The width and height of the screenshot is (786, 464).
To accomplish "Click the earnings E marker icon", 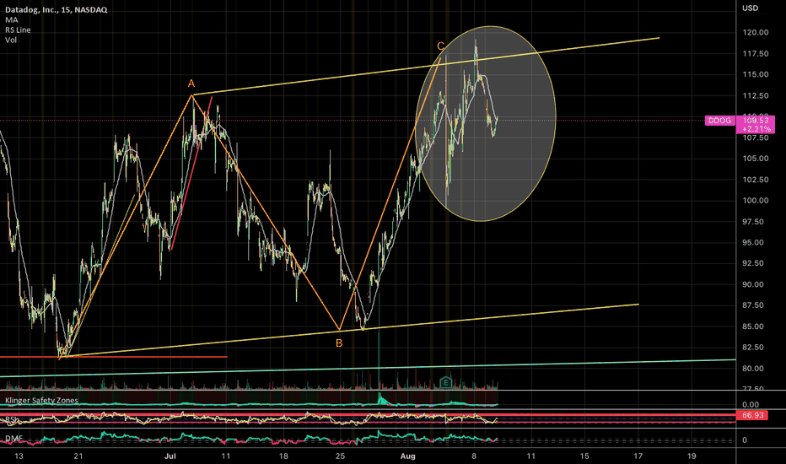I will pyautogui.click(x=446, y=383).
